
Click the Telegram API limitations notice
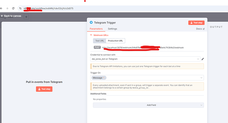click(147, 66)
